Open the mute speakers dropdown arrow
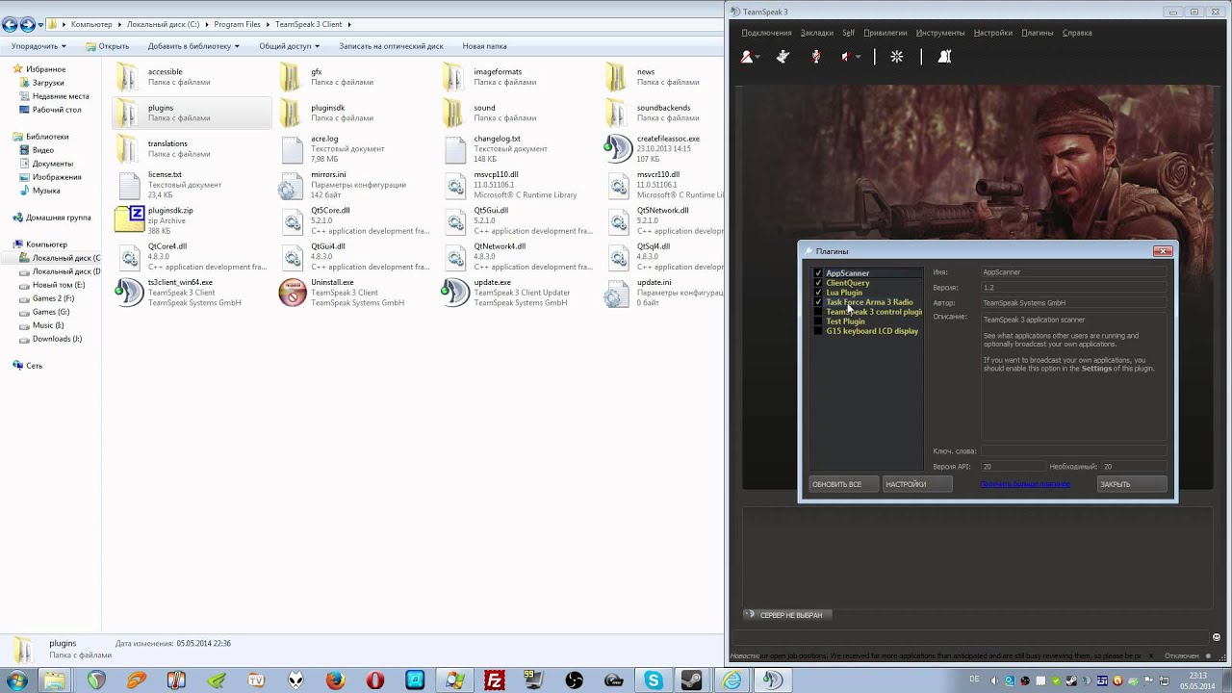The width and height of the screenshot is (1232, 693). coord(858,57)
